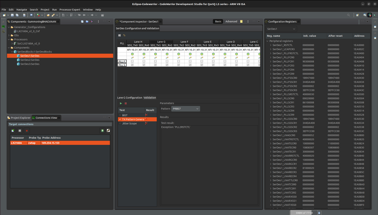Screen dimensions: 378x215
Task: Click the add new connection icon
Action: click(x=13, y=131)
